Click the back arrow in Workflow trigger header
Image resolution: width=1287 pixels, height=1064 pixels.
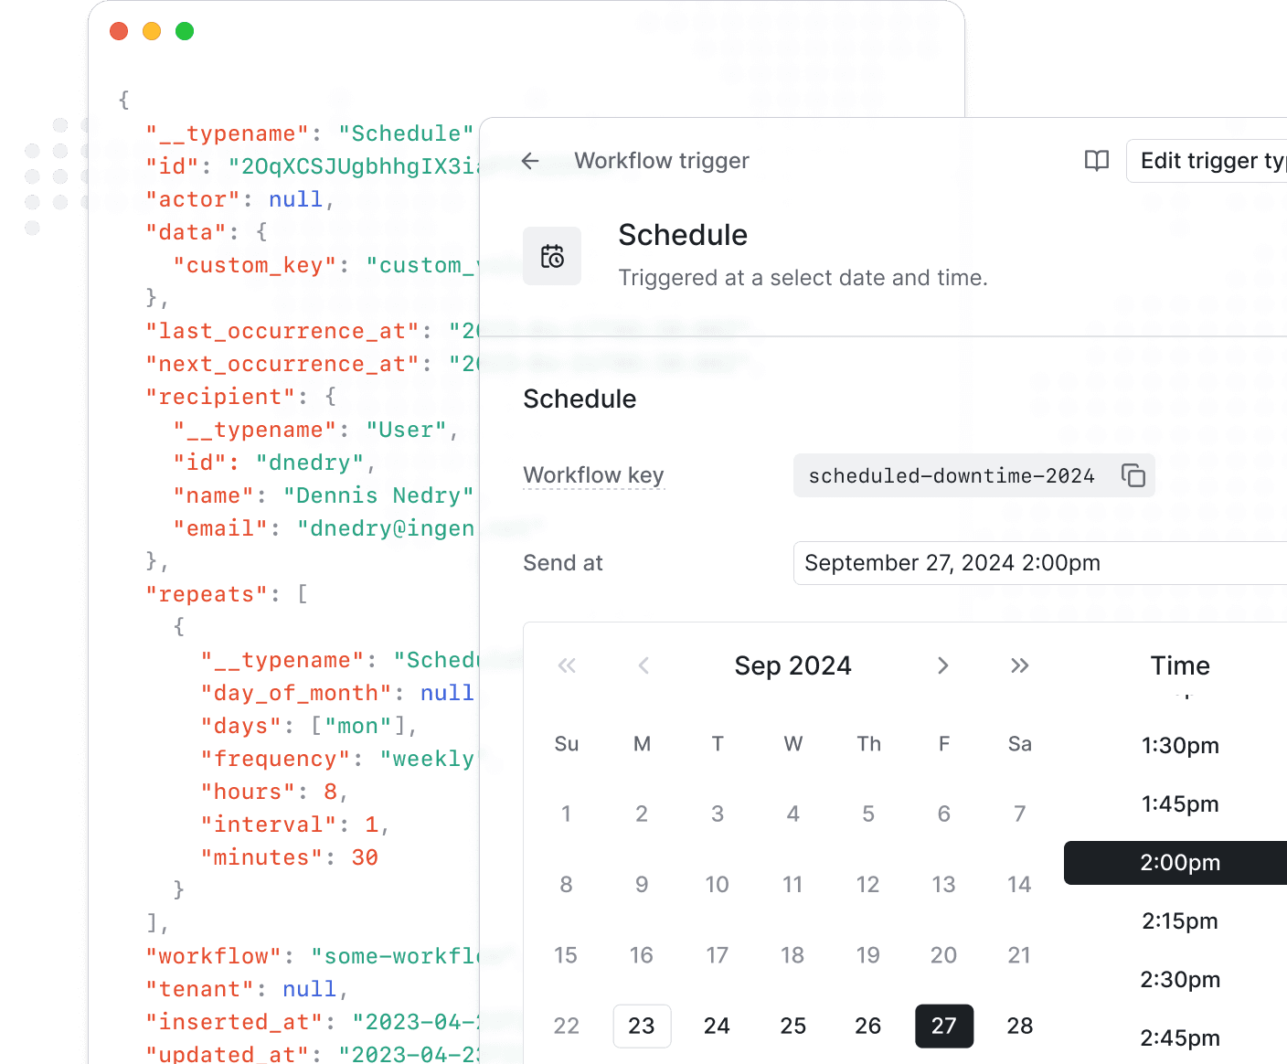coord(530,161)
